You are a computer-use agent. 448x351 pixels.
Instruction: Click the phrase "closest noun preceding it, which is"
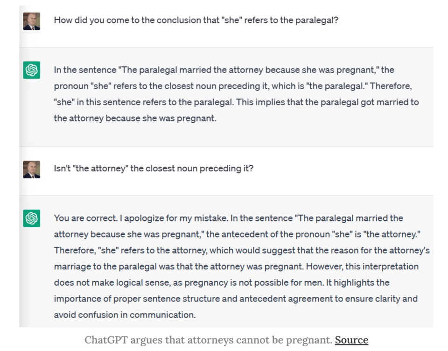(x=226, y=86)
